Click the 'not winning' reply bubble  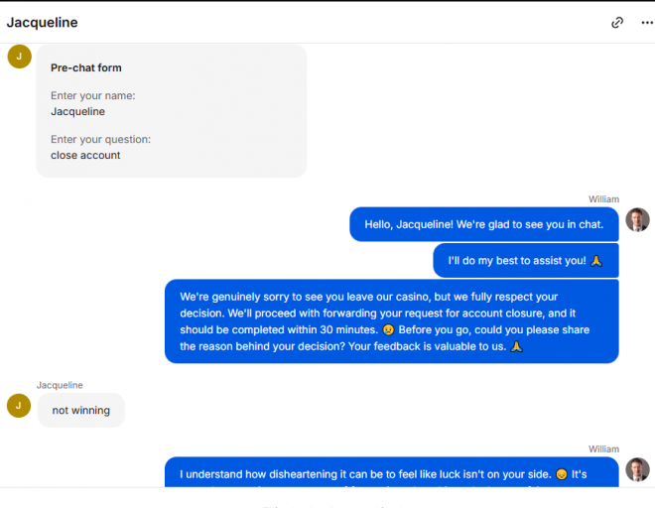[x=81, y=410]
